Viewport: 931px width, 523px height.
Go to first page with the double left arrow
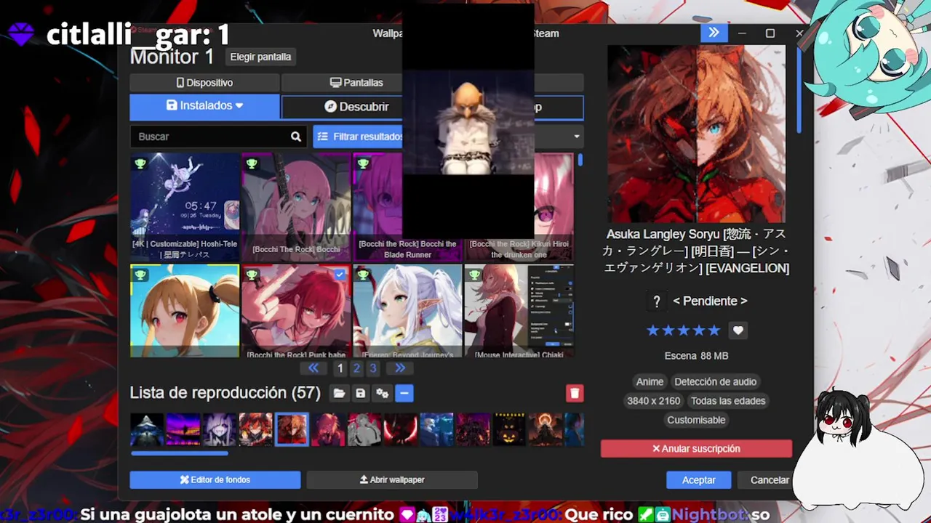(313, 368)
